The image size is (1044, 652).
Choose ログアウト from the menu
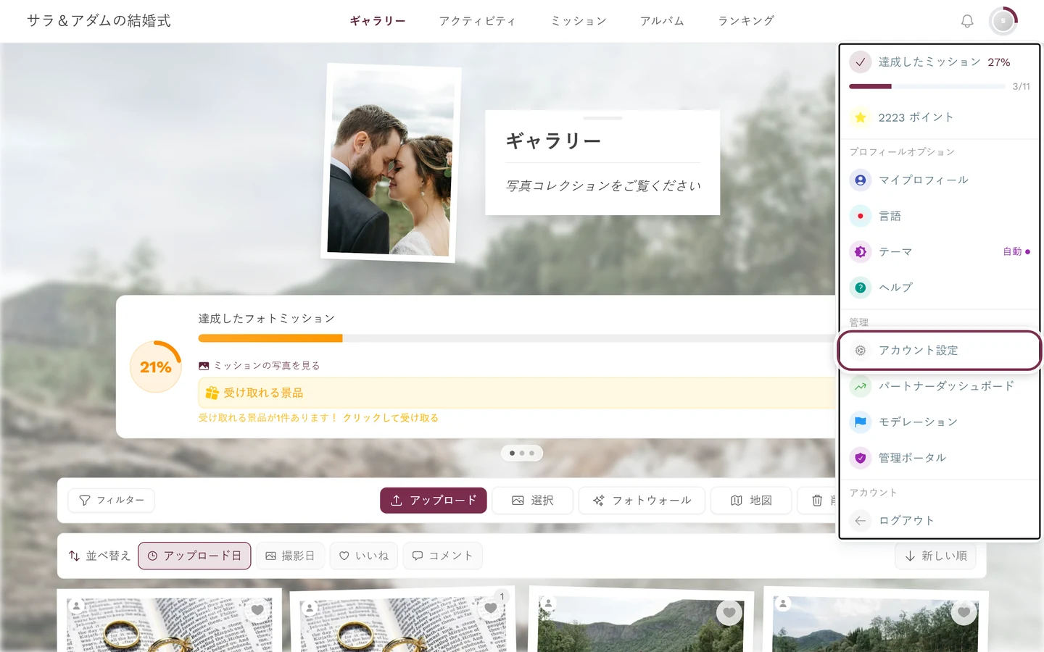(940, 520)
